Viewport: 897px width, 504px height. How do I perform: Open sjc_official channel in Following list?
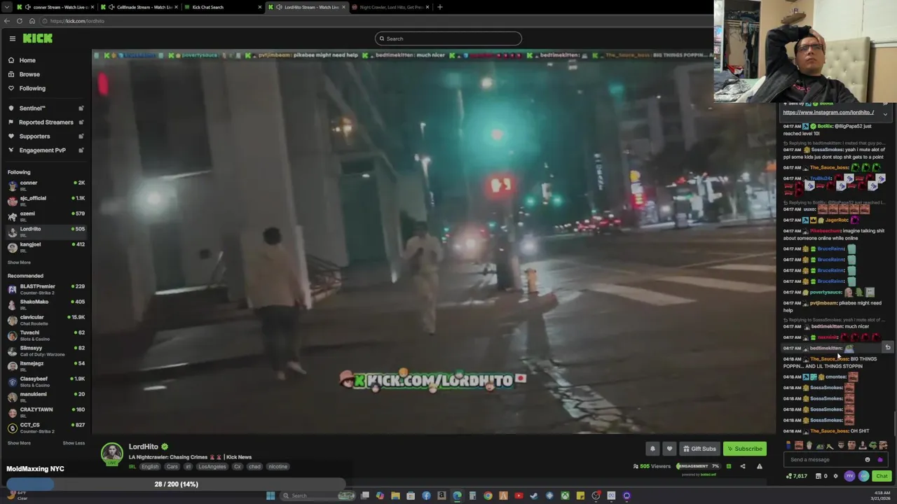point(46,200)
